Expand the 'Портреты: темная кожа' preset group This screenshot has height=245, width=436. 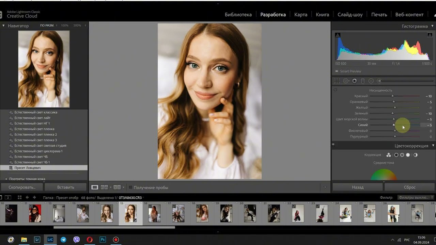6,179
